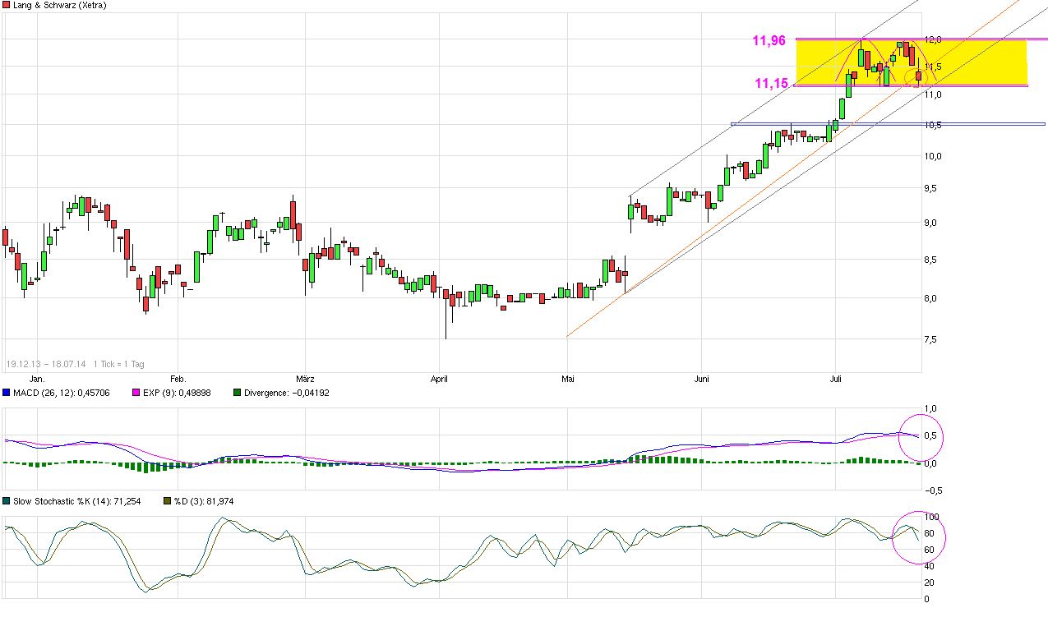
Task: Click the price axis value '11,0'
Action: coord(932,94)
